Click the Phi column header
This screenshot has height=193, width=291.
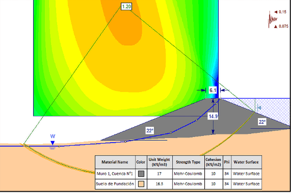point(227,162)
